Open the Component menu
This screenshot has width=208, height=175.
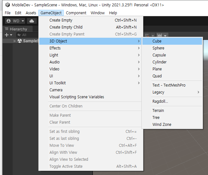pyautogui.click(x=76, y=13)
